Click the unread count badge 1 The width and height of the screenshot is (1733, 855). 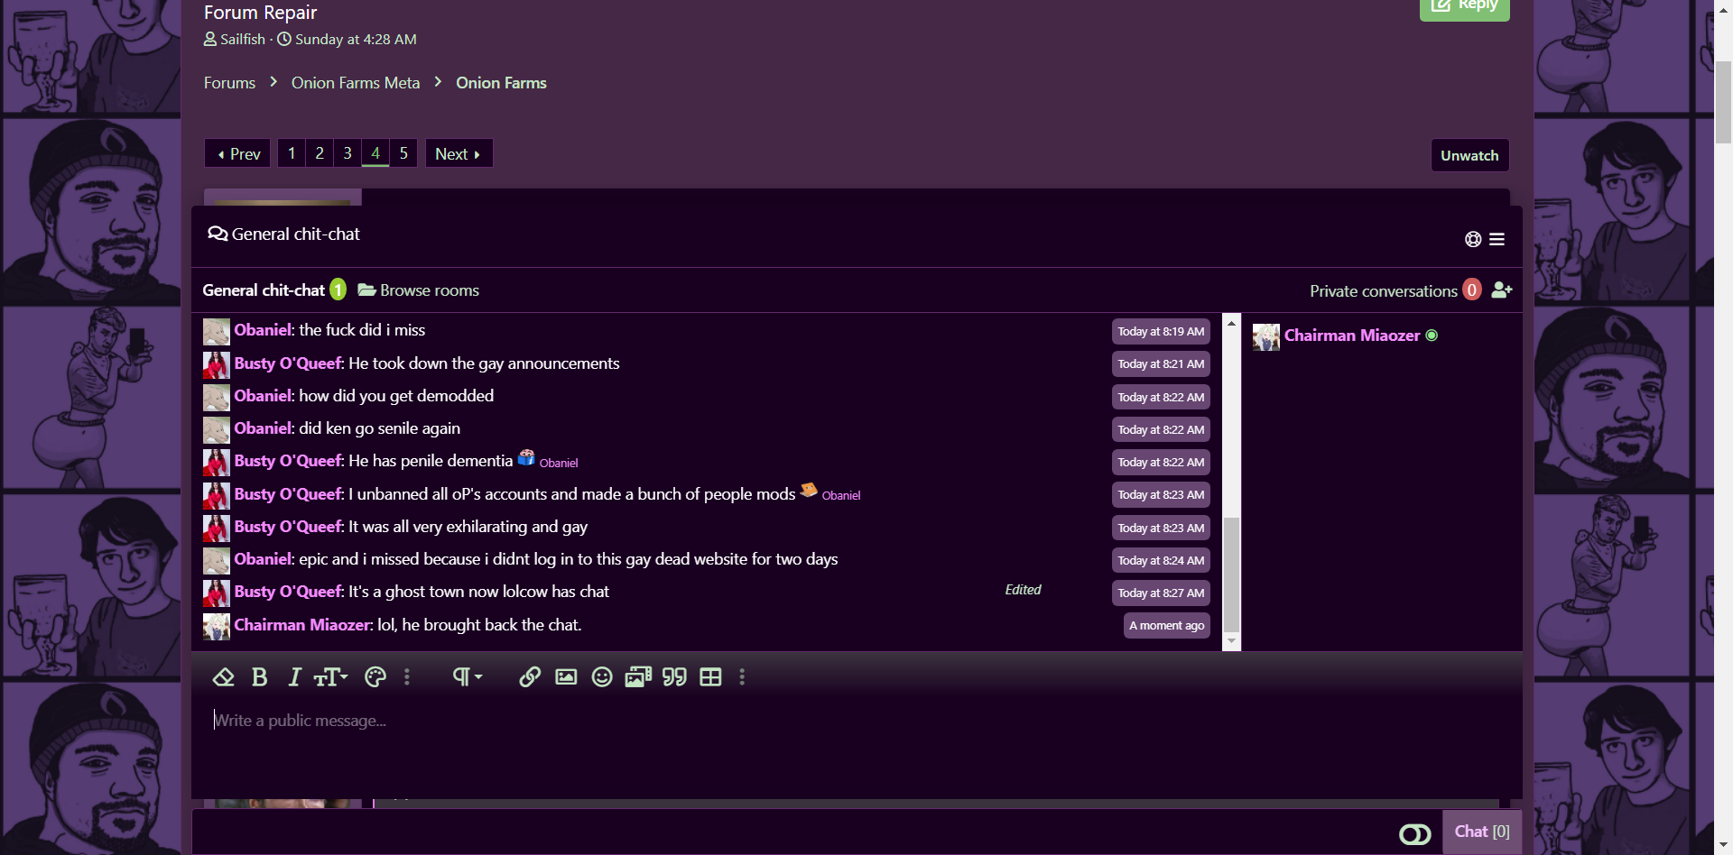[338, 290]
